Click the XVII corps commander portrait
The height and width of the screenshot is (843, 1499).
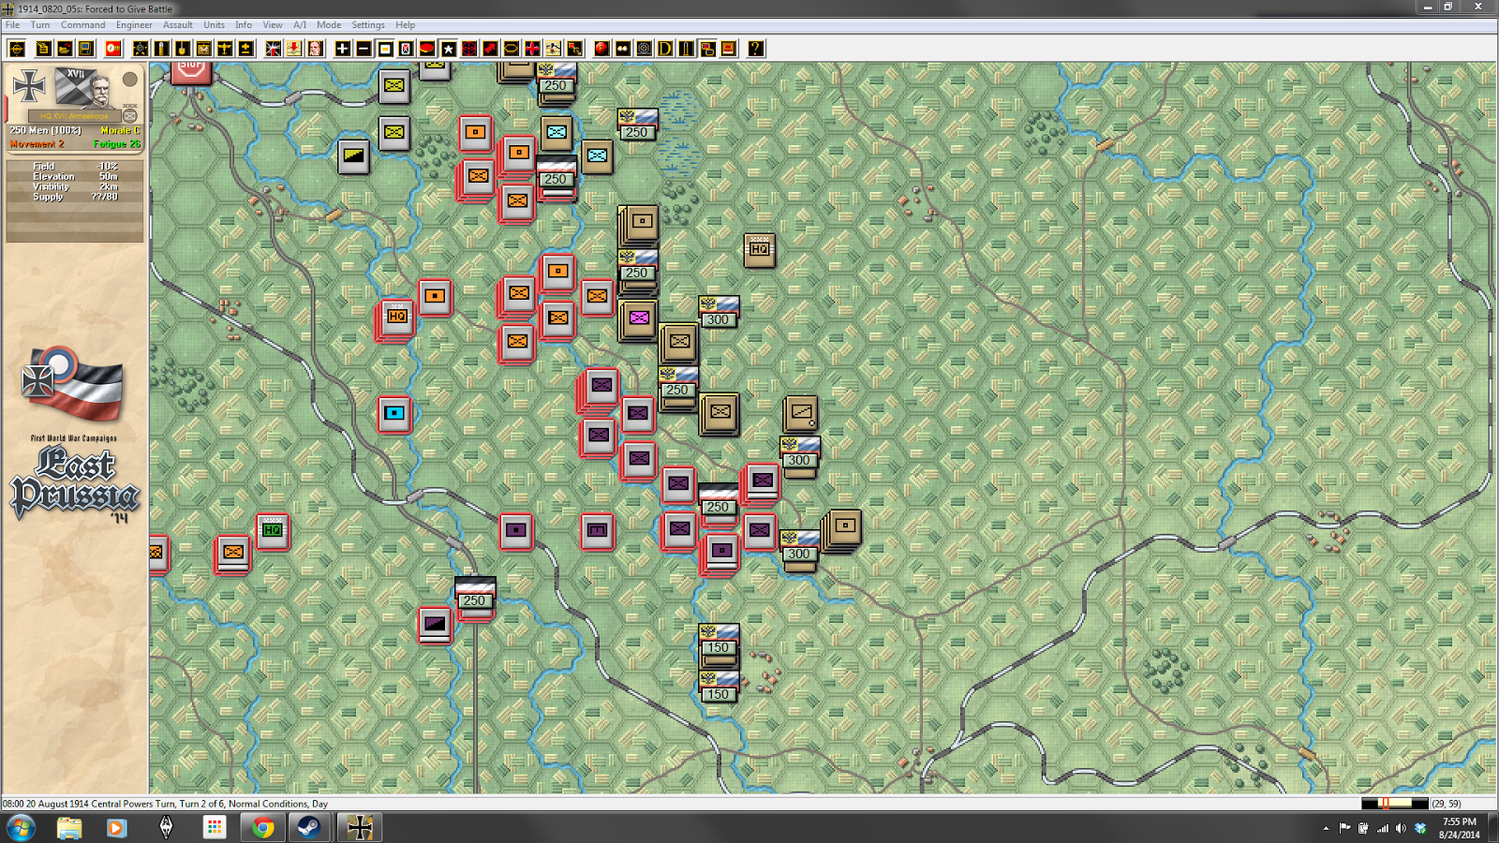(x=98, y=90)
